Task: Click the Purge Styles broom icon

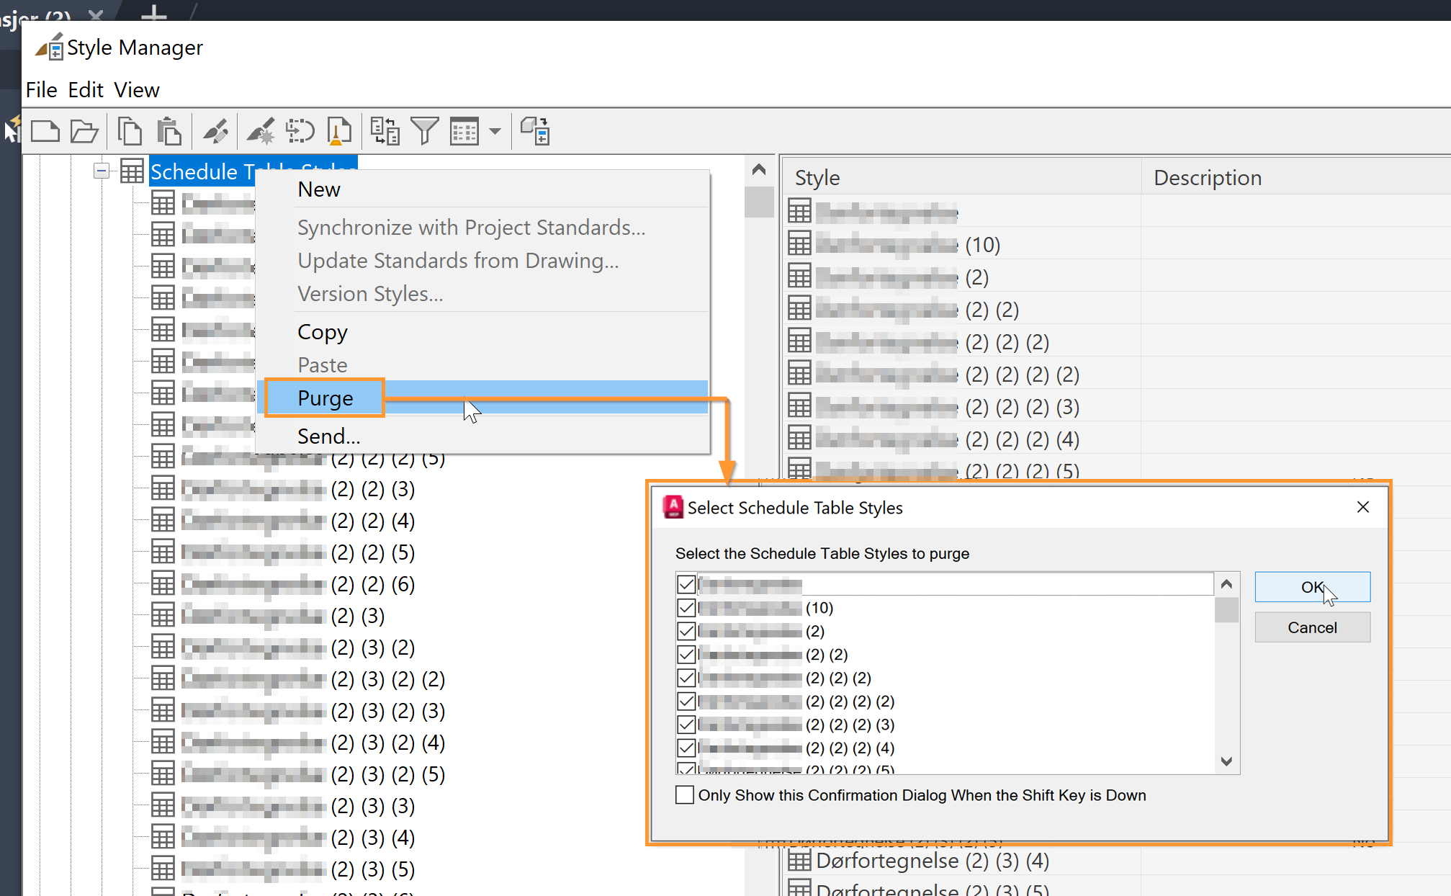Action: (x=339, y=131)
